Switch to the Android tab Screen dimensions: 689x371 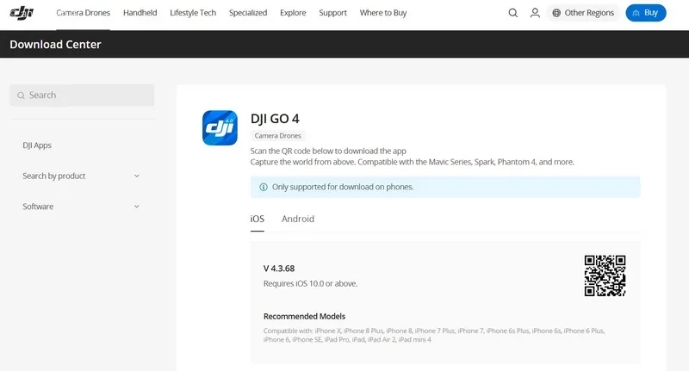[297, 219]
